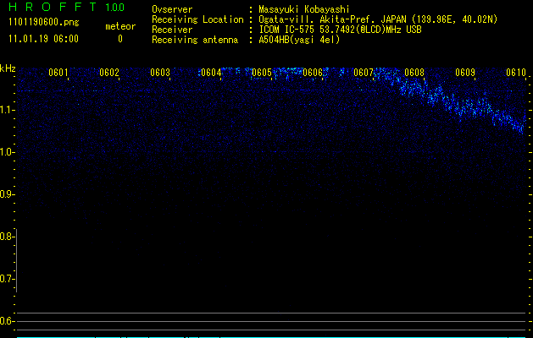The image size is (533, 338).
Task: Click the 1.0 frequency axis label
Action: (x=7, y=152)
